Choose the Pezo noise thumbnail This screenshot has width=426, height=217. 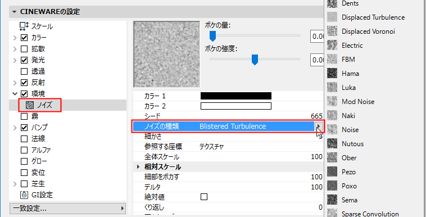pos(332,172)
